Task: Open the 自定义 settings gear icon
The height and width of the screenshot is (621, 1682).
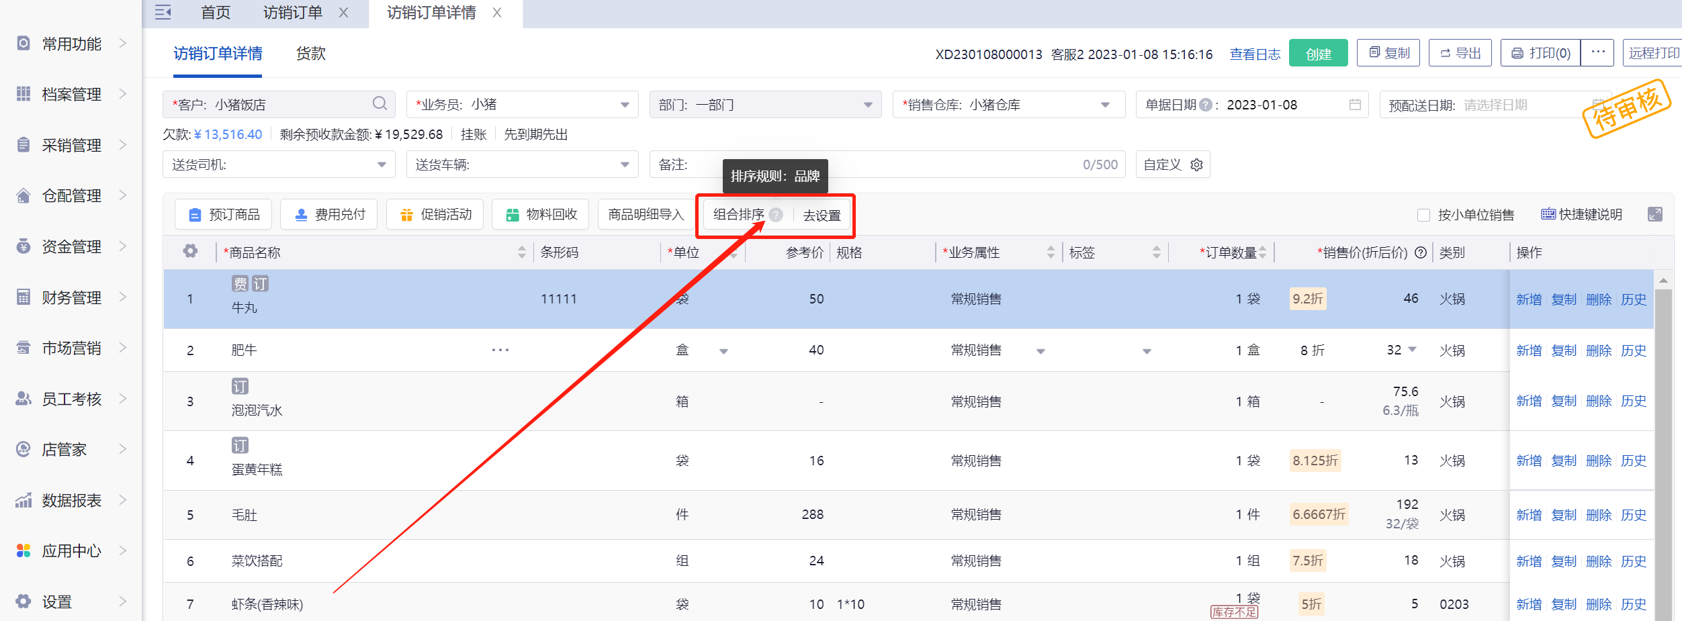Action: click(x=1196, y=165)
